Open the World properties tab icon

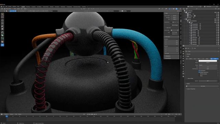click(x=183, y=61)
